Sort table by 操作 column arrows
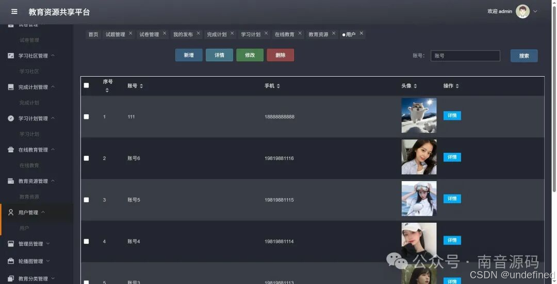 pos(457,86)
